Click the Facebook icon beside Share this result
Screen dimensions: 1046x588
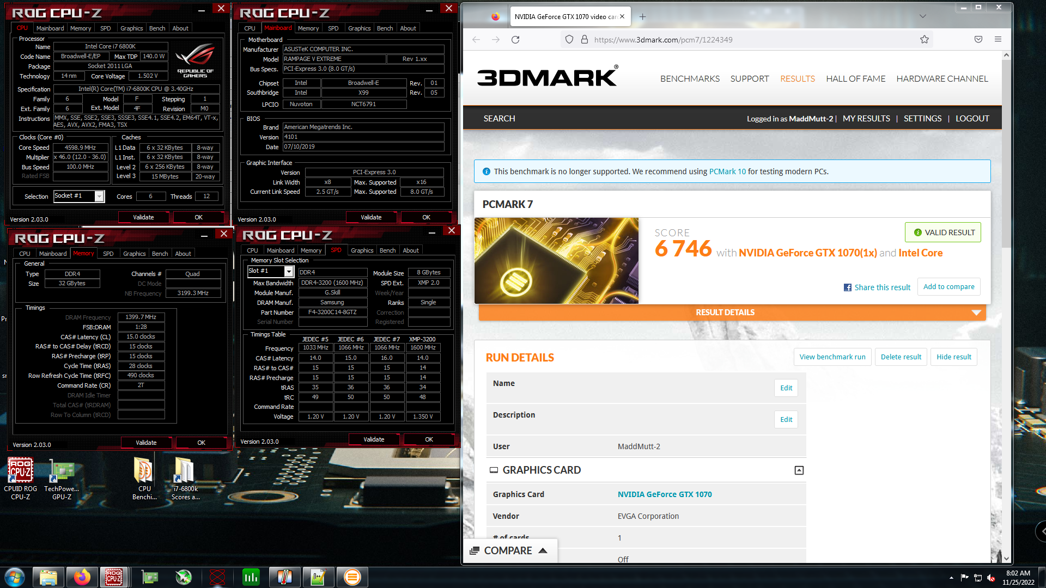(x=848, y=287)
